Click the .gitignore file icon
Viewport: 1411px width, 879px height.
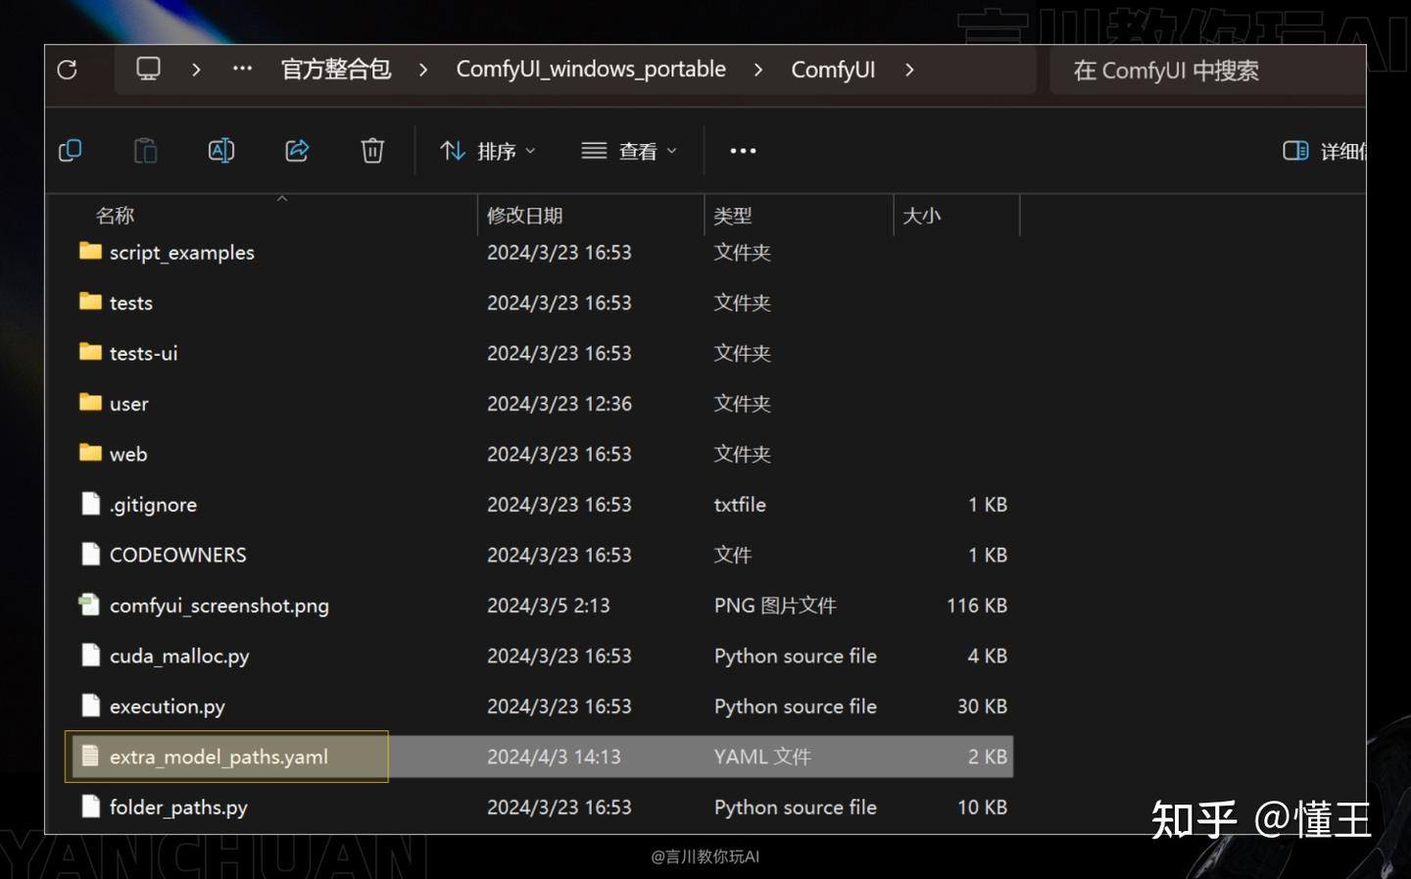[90, 504]
